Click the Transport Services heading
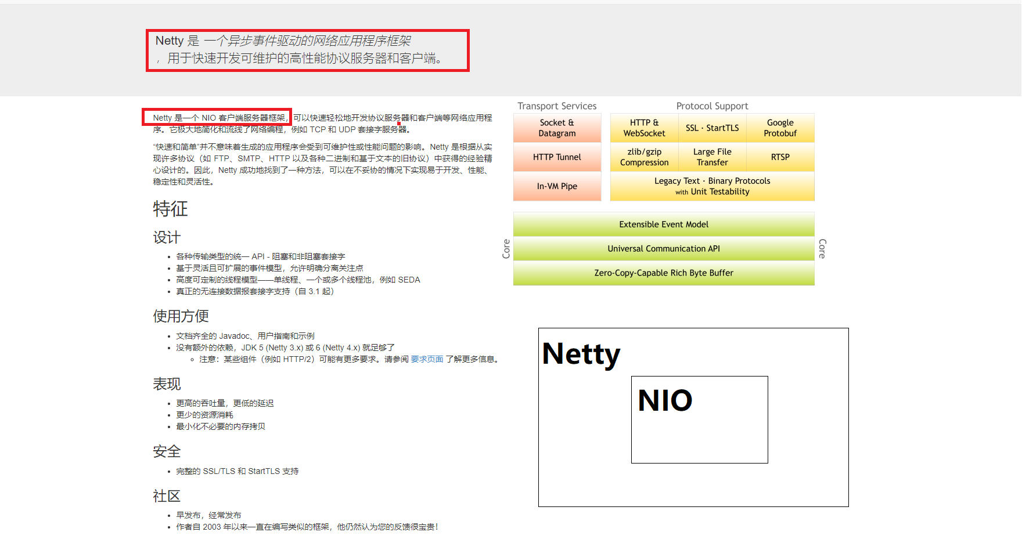Image resolution: width=1022 pixels, height=543 pixels. pyautogui.click(x=557, y=106)
